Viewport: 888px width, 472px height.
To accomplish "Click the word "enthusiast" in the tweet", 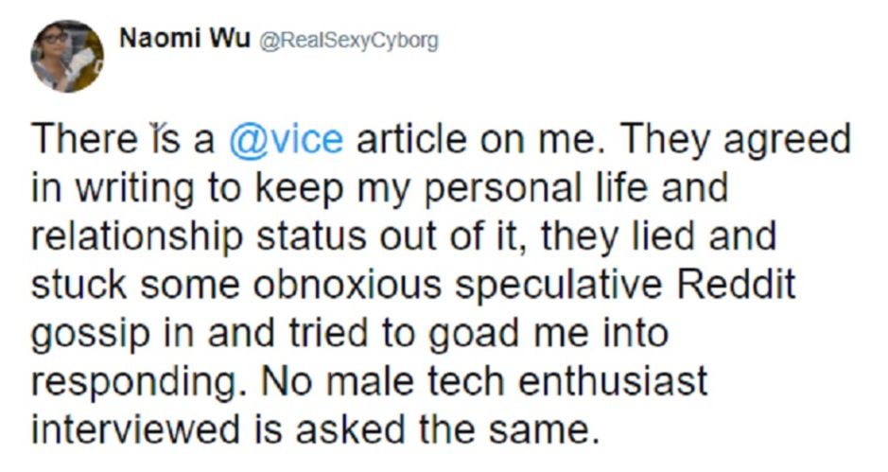I will (x=613, y=381).
